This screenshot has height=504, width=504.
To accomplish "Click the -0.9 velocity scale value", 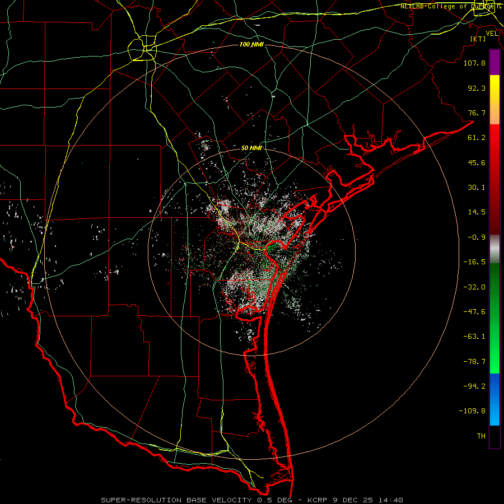I will click(477, 237).
